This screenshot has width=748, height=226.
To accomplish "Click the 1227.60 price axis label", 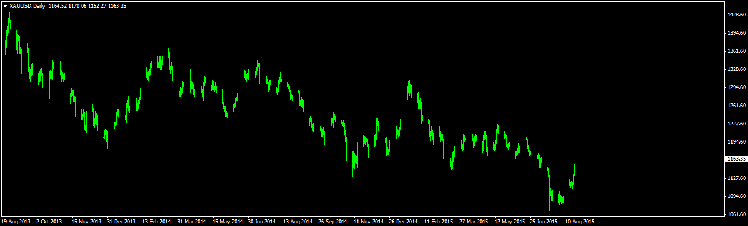I will (736, 124).
